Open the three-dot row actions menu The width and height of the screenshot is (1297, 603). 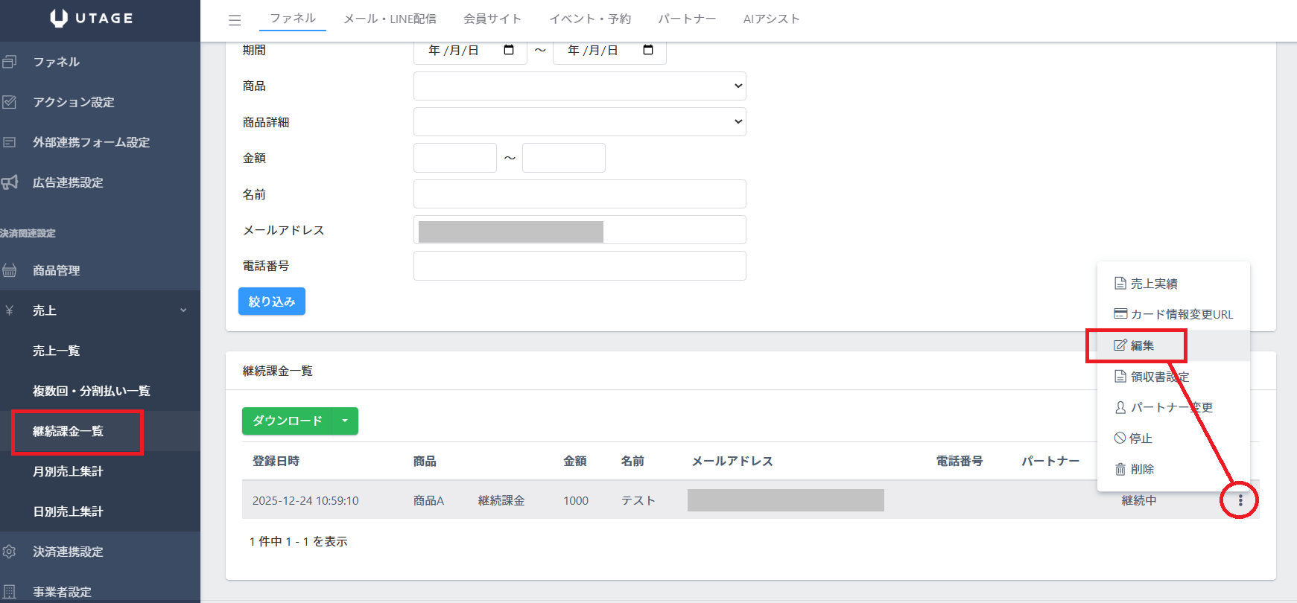(1240, 500)
